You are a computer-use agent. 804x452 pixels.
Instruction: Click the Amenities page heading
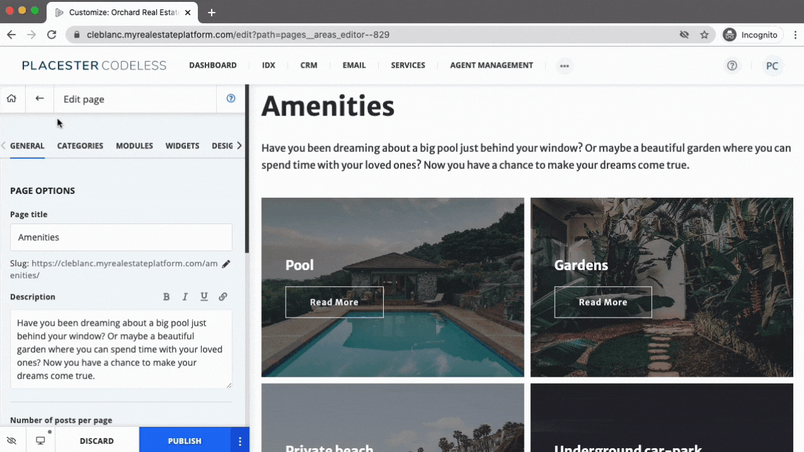point(328,106)
